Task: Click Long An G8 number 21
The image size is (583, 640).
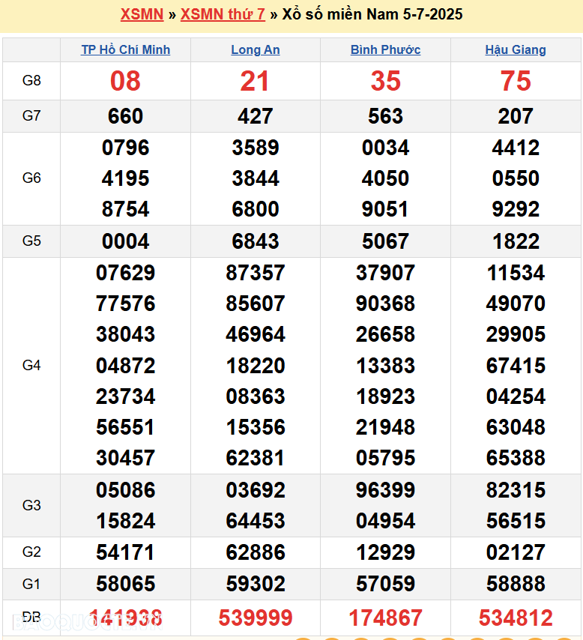Action: tap(256, 81)
